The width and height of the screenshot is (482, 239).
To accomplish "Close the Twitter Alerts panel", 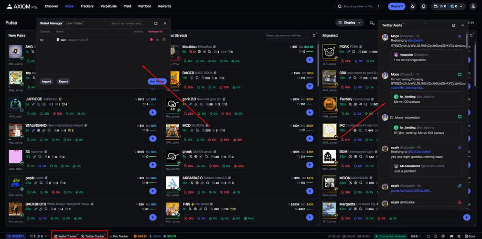I will click(x=462, y=25).
